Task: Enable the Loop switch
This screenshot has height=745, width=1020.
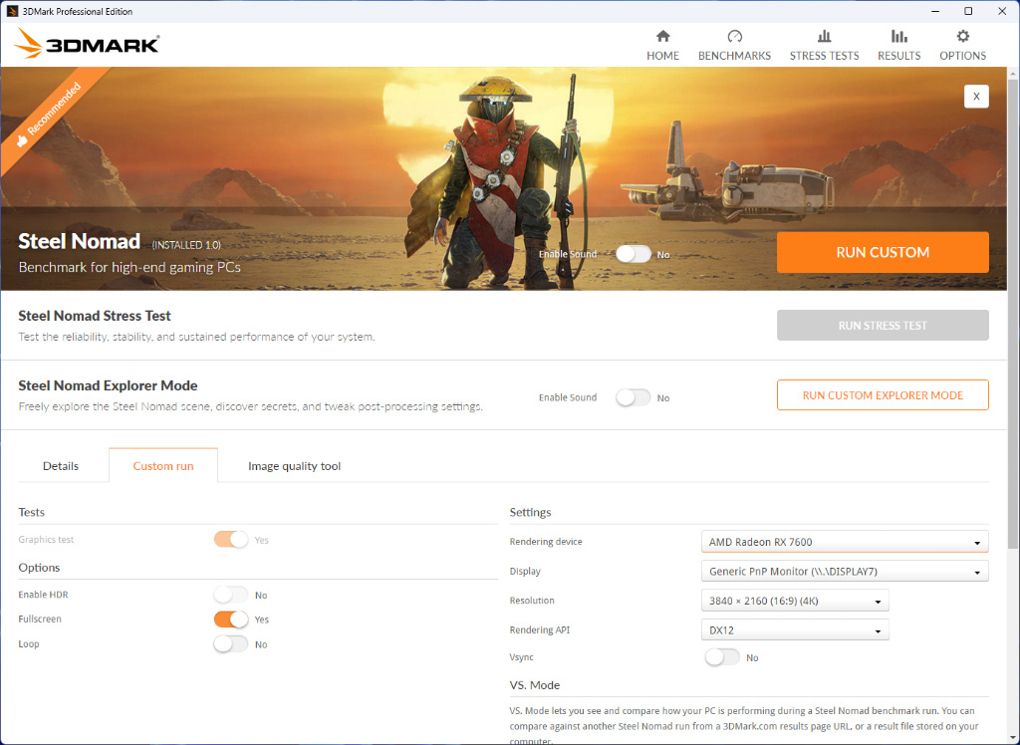Action: click(x=231, y=644)
